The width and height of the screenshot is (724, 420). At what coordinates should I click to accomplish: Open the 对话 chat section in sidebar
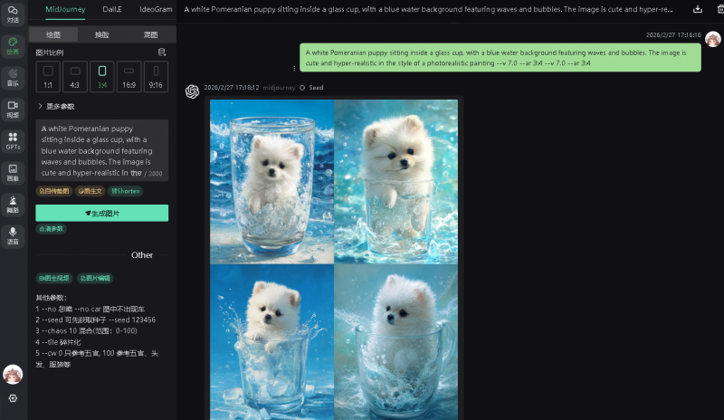coord(13,14)
